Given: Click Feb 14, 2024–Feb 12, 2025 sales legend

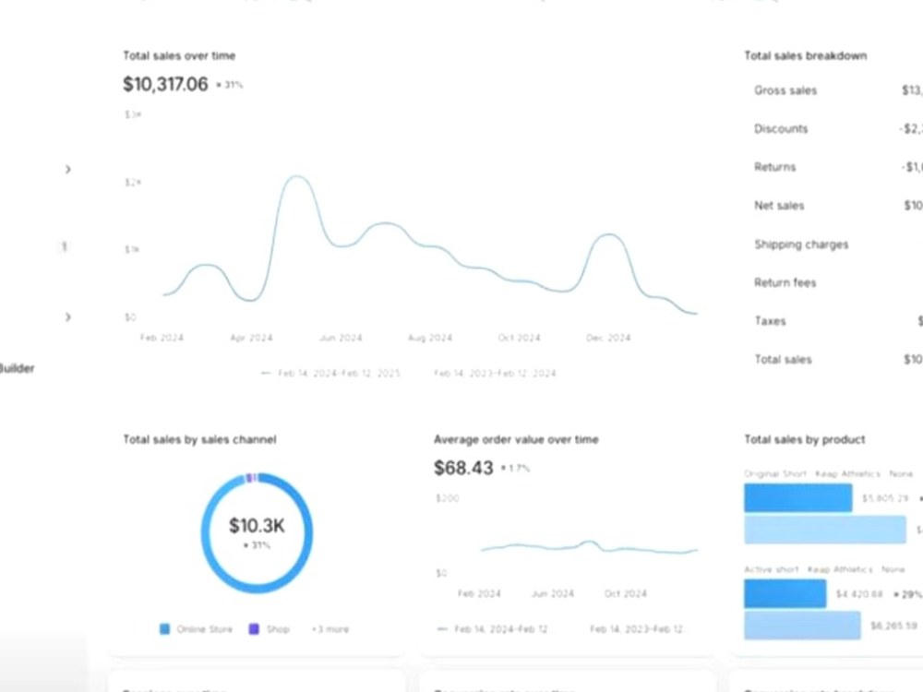Looking at the screenshot, I should [330, 373].
